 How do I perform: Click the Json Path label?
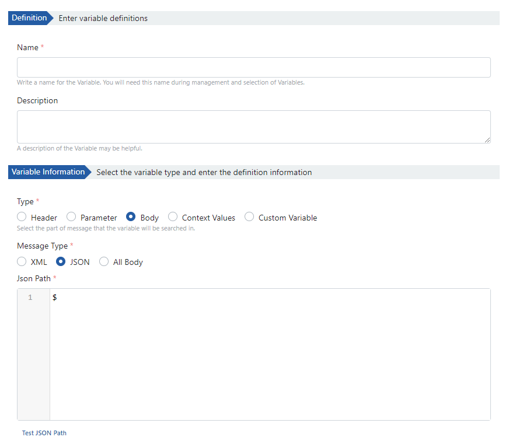coord(34,278)
